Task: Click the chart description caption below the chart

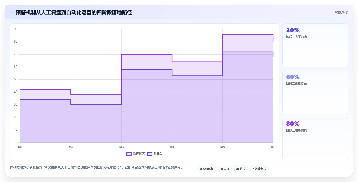Action: tap(96, 168)
